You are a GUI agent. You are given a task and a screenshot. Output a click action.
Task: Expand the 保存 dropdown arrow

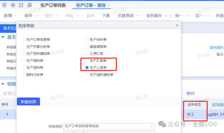(36, 16)
